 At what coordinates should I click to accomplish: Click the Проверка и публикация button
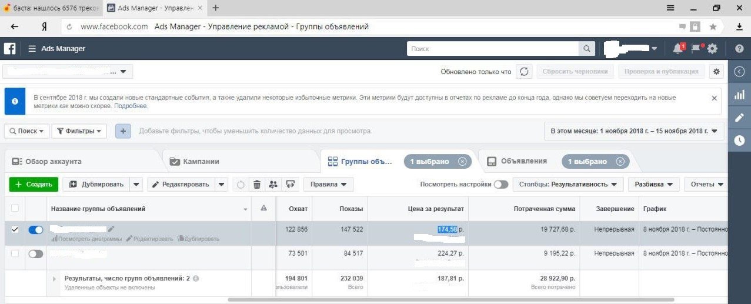pos(662,72)
